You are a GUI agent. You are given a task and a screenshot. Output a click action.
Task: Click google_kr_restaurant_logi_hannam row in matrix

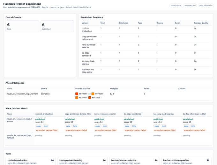tap(108, 139)
